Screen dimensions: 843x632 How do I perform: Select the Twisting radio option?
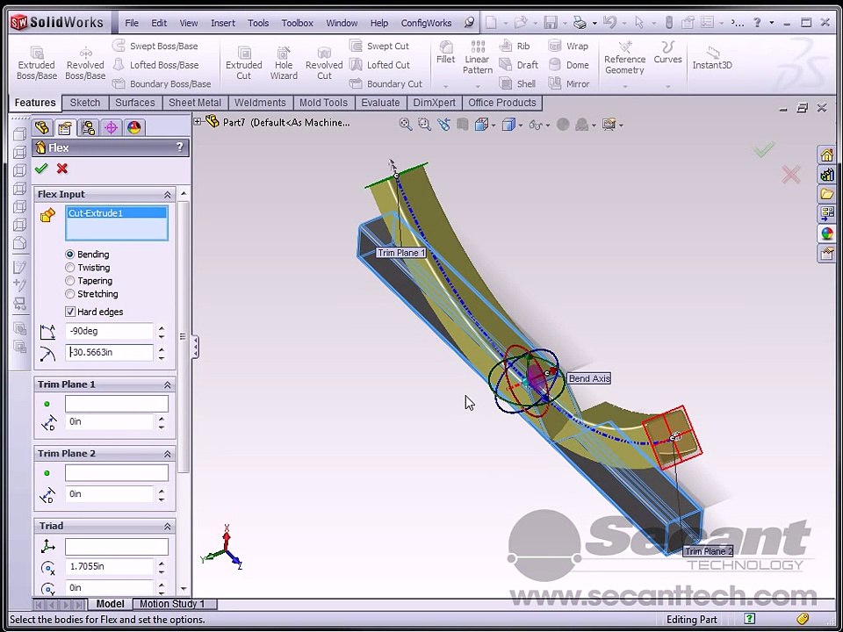click(x=70, y=268)
